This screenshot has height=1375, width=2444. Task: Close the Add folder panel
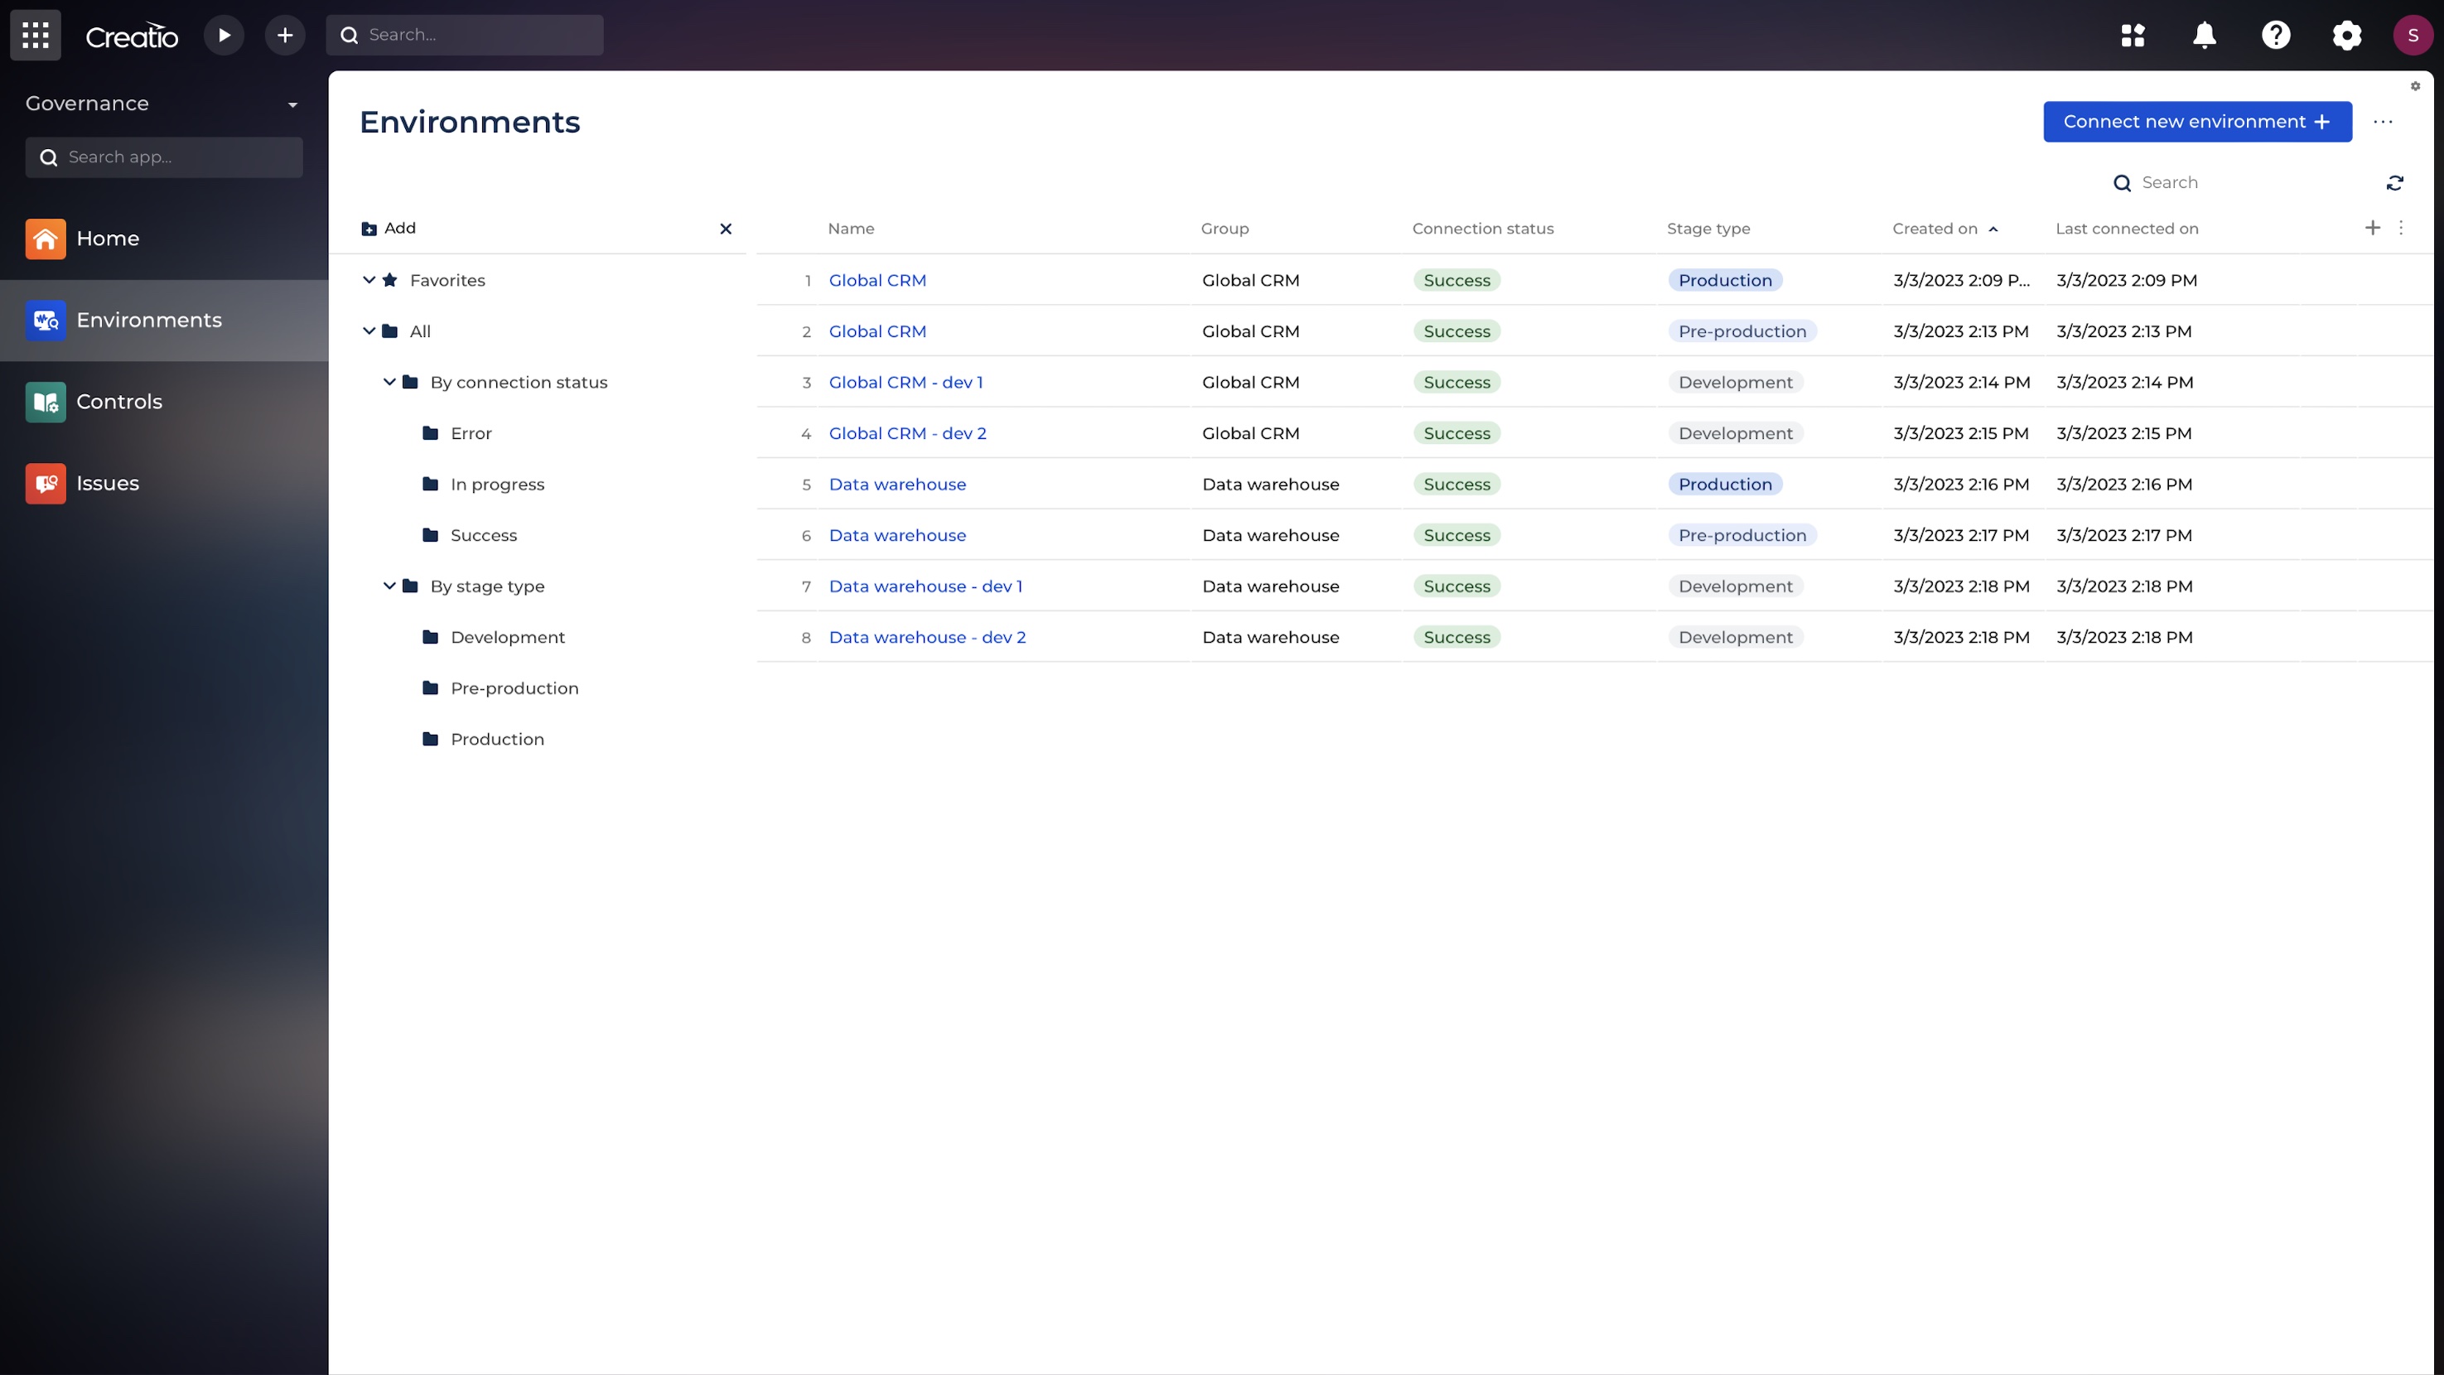(x=726, y=228)
